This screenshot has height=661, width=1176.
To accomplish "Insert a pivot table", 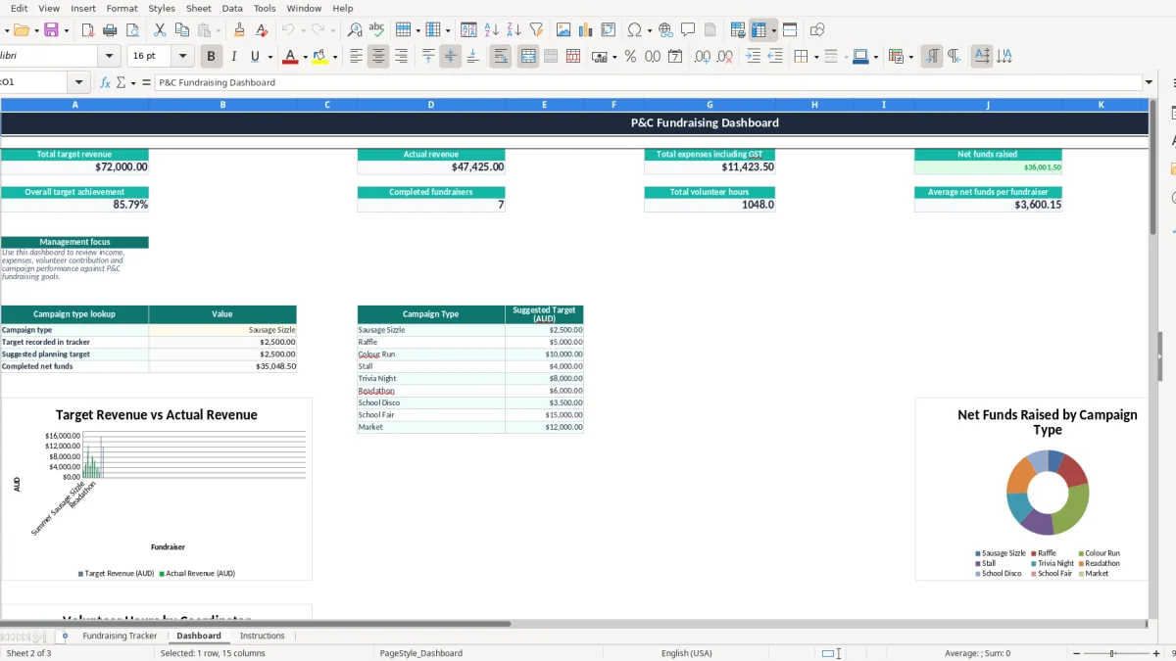I will [609, 30].
